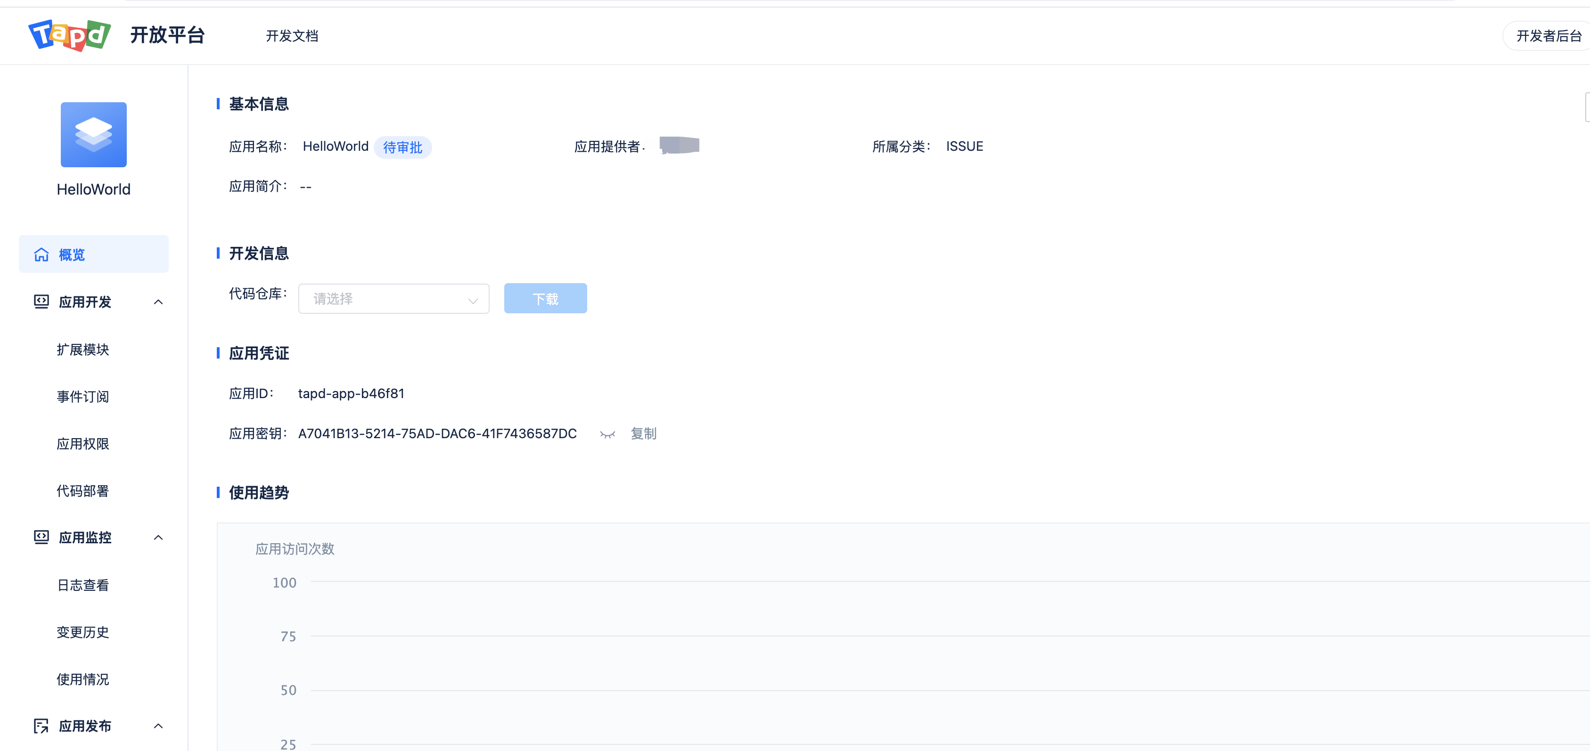Open the 开发文档 link in header
1590x751 pixels.
pos(292,36)
